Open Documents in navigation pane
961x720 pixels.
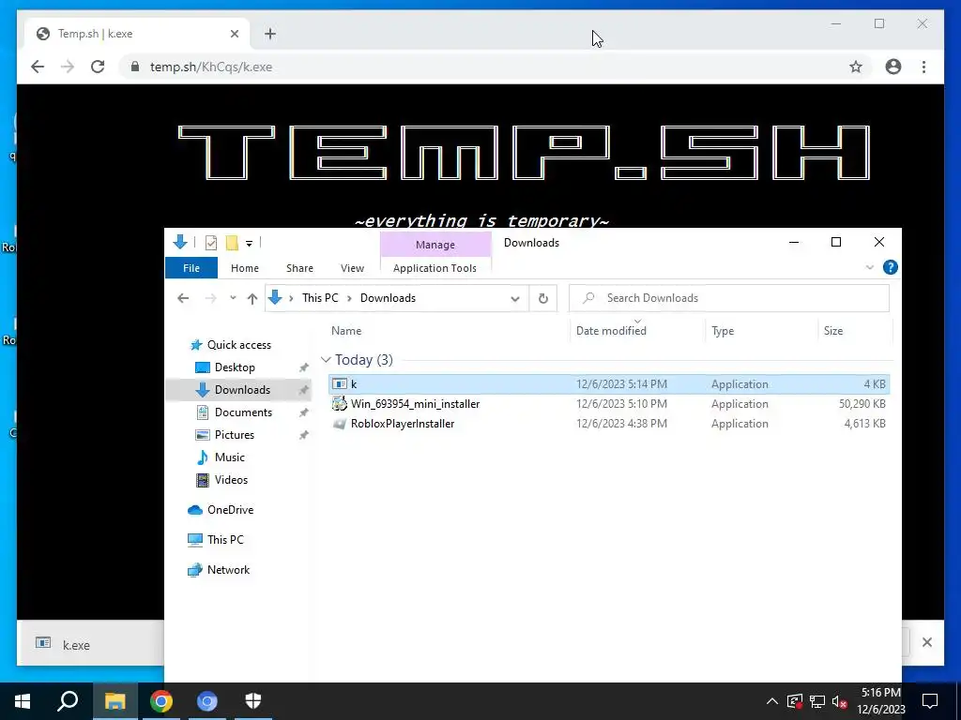tap(243, 412)
